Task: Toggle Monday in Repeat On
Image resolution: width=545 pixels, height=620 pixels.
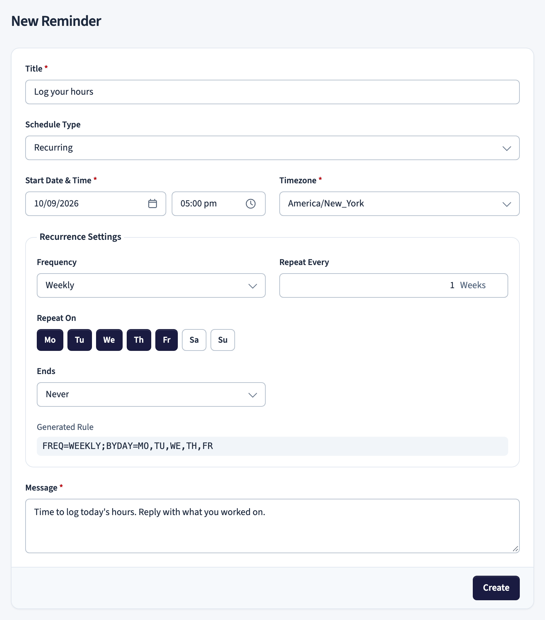Action: pyautogui.click(x=50, y=340)
